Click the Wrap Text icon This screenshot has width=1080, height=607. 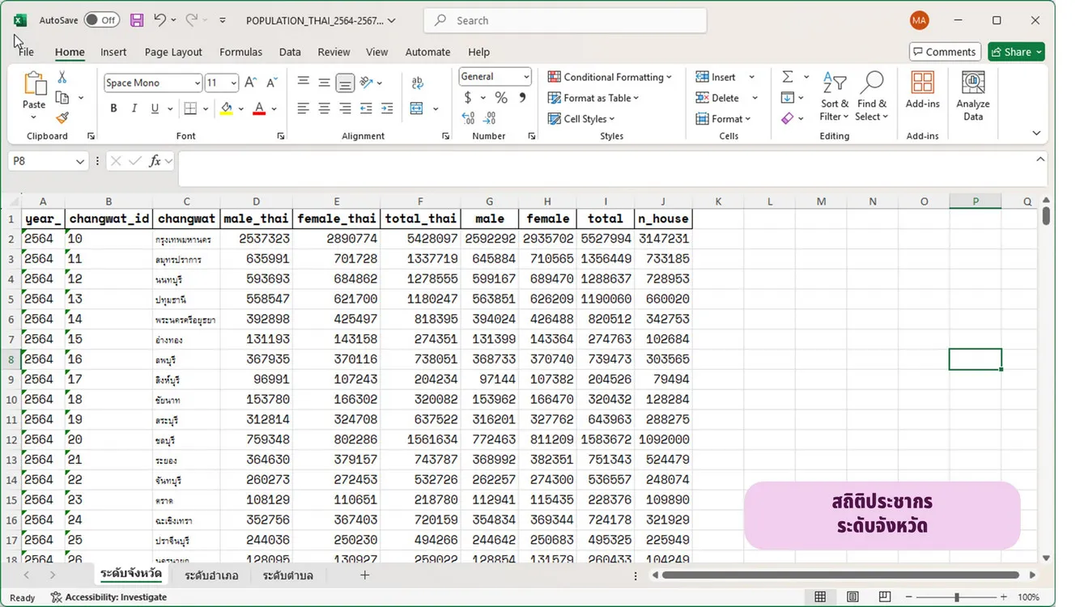418,83
